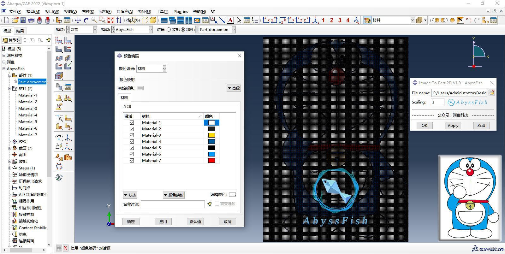Select the Box Zoom tool

[102, 20]
